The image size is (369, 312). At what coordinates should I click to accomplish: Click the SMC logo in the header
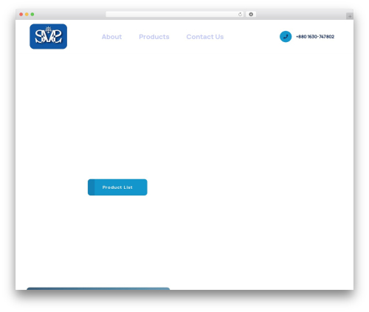(x=48, y=36)
